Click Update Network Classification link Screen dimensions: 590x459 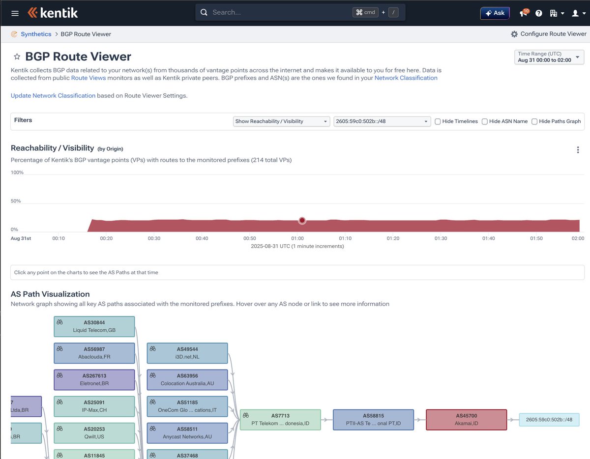tap(53, 95)
